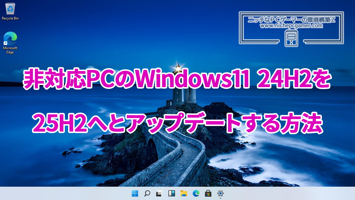Click the taskbar Search magnifier icon

tap(147, 193)
